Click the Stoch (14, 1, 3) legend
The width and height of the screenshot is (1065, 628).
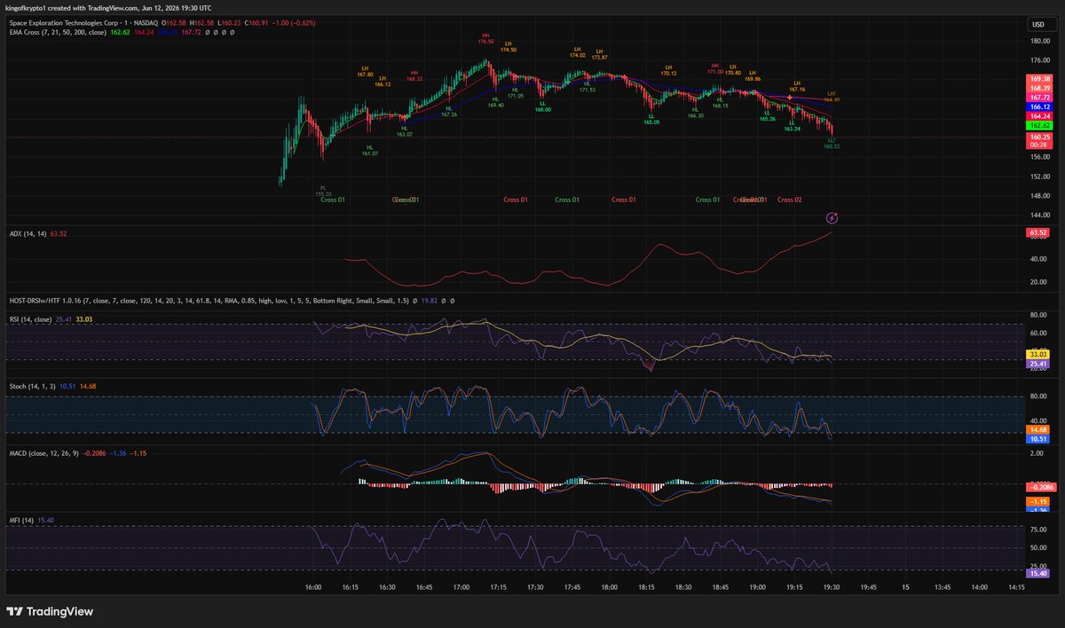[31, 386]
